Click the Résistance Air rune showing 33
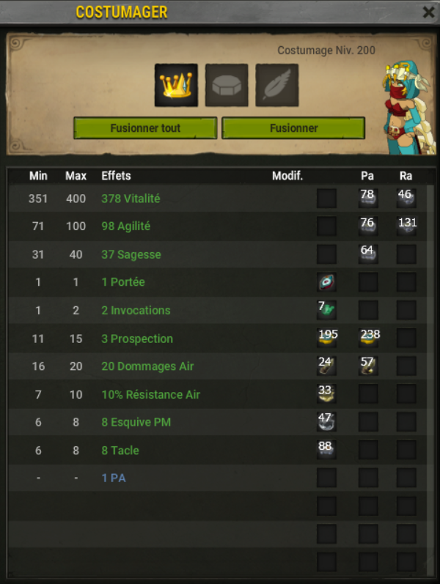The height and width of the screenshot is (584, 440). (x=326, y=394)
